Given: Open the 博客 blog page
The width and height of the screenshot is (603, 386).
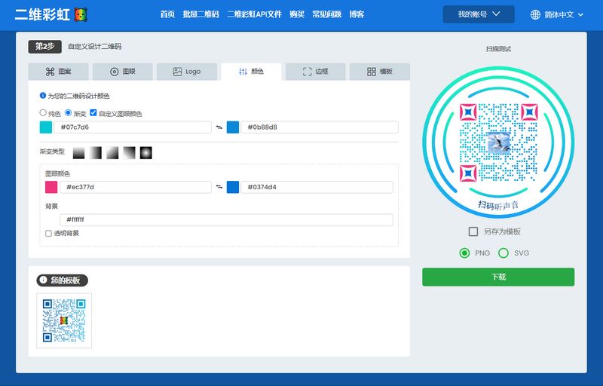Looking at the screenshot, I should coord(357,14).
